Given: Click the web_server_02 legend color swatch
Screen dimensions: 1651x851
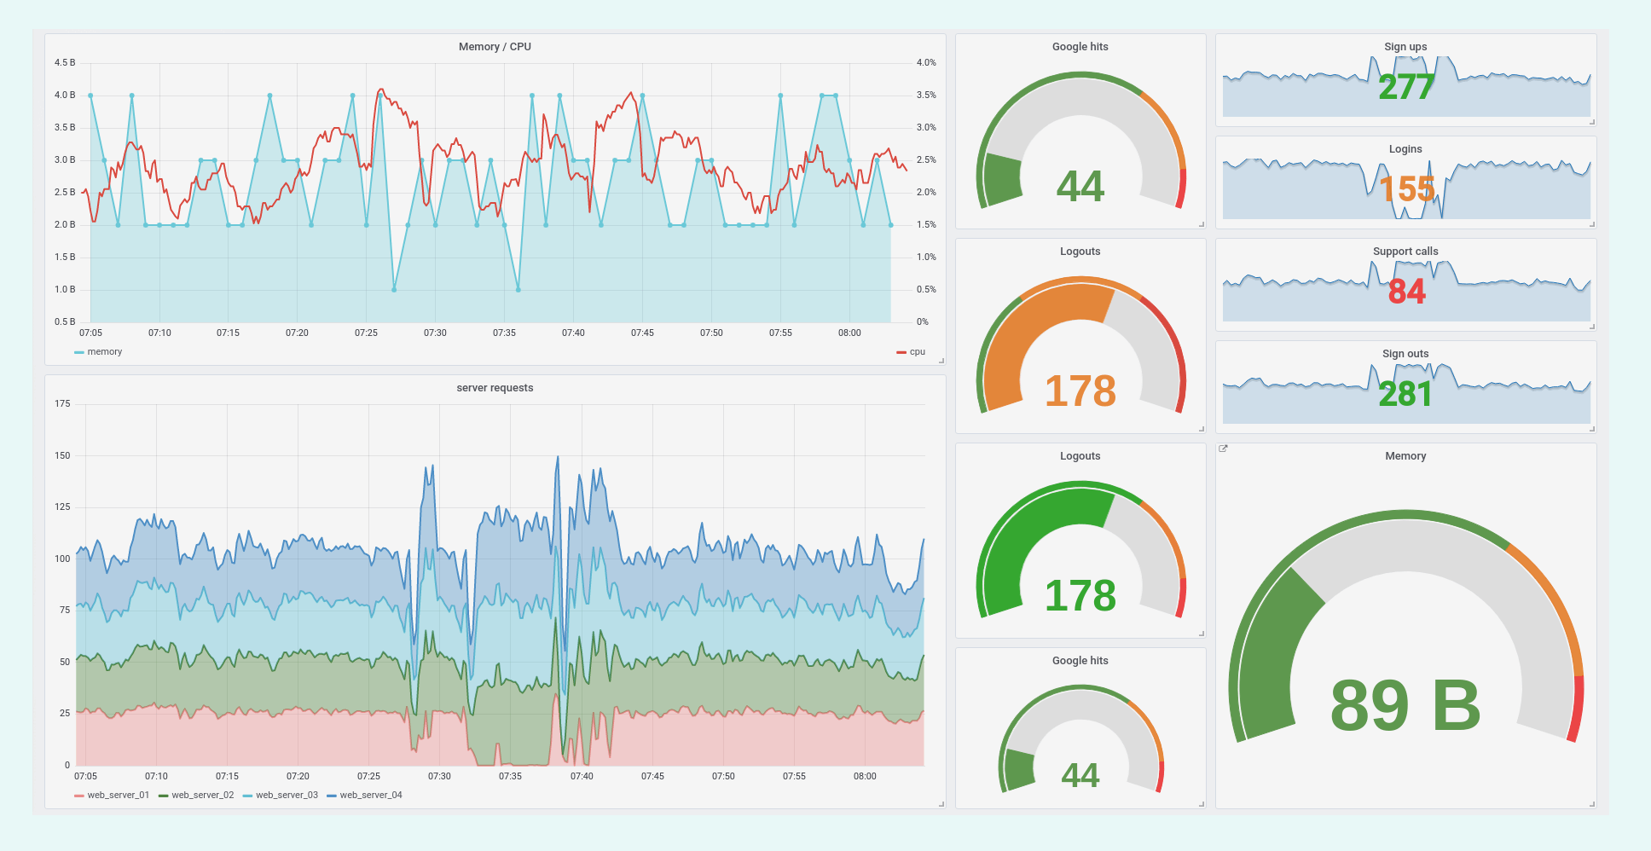Looking at the screenshot, I should coord(164,796).
